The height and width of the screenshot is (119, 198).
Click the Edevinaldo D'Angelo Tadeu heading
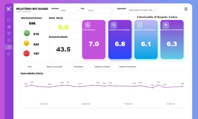(x=157, y=17)
